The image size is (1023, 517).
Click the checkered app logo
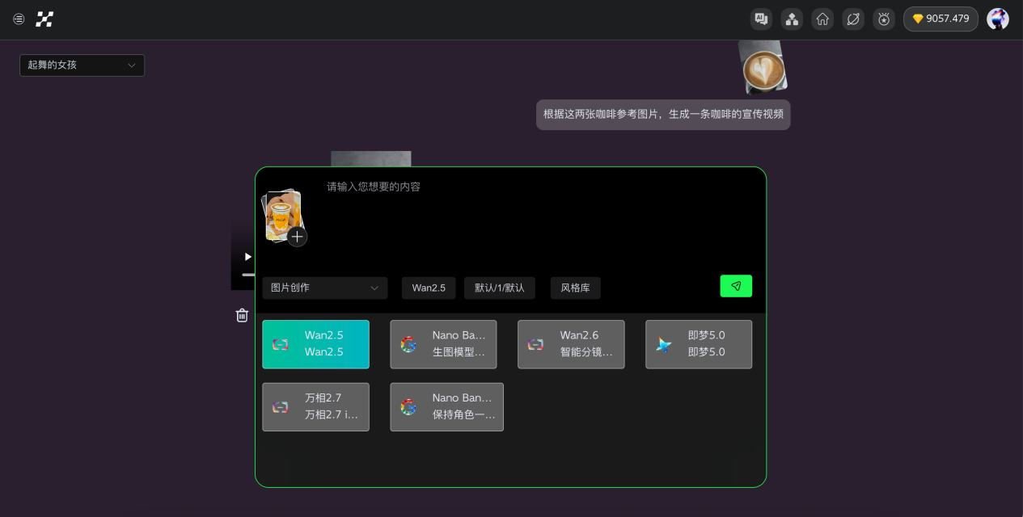pos(44,19)
